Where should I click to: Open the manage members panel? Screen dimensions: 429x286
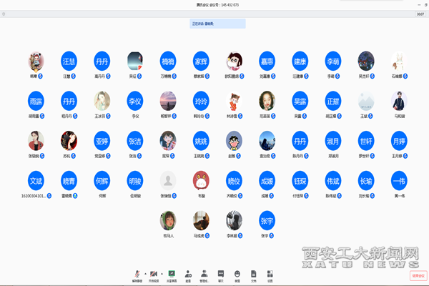(x=204, y=274)
